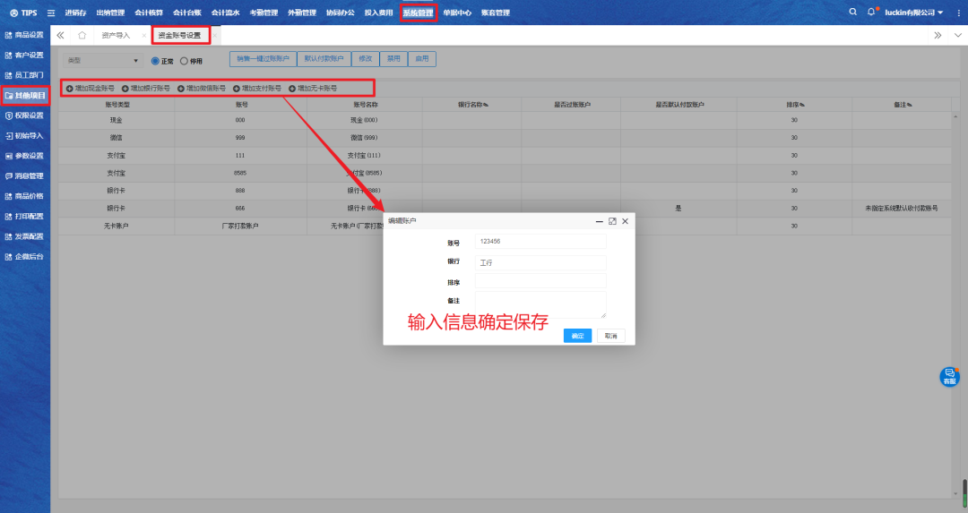The image size is (968, 513).
Task: Switch to the 资产导入 tab
Action: 116,36
